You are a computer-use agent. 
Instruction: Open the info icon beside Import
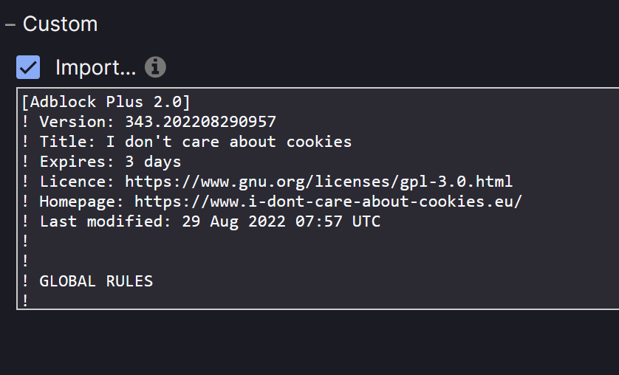pos(155,67)
